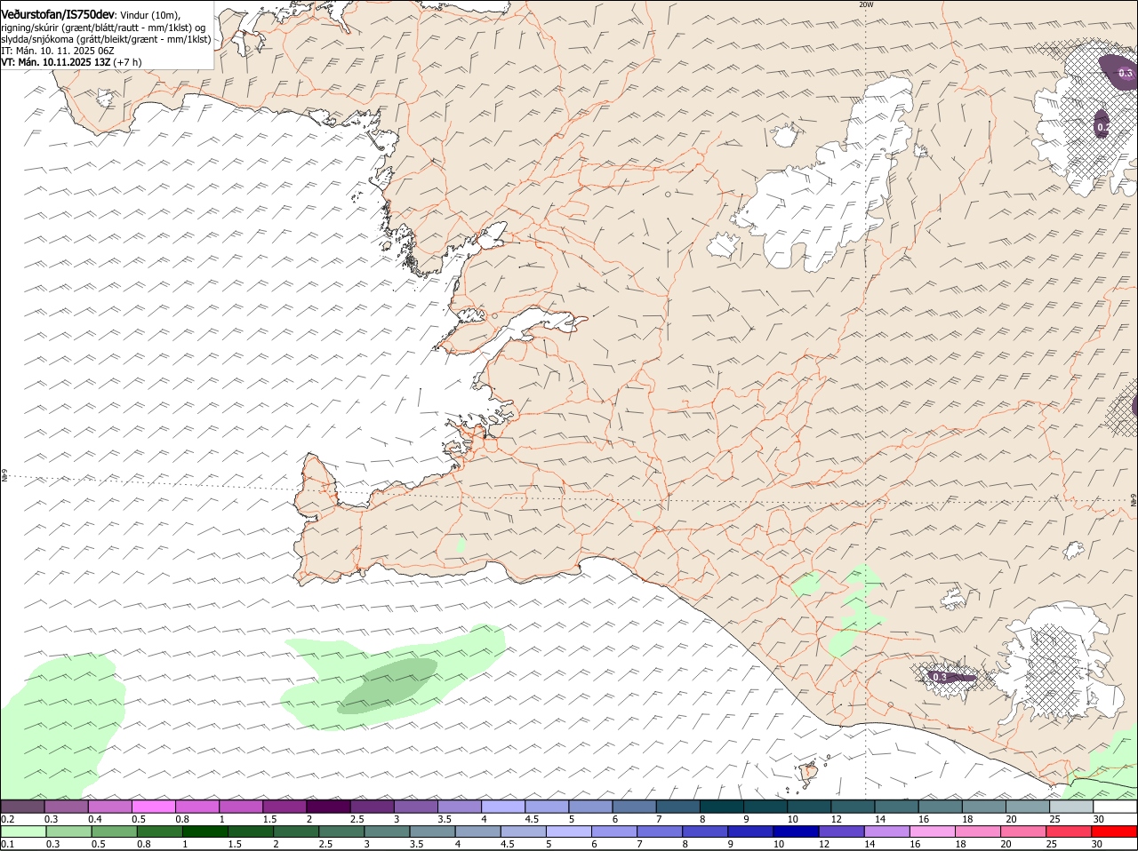The image size is (1138, 851).
Task: Pick snow-scale swatch between 0.2 and 0.3
Action: [x=22, y=807]
